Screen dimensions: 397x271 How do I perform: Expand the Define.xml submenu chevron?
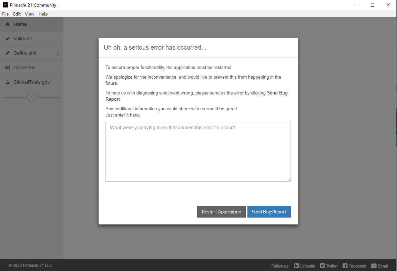click(x=58, y=54)
